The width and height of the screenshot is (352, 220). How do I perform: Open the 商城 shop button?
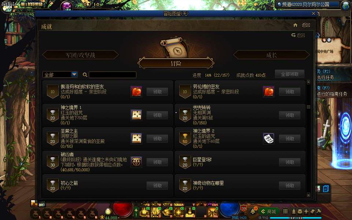click(269, 212)
